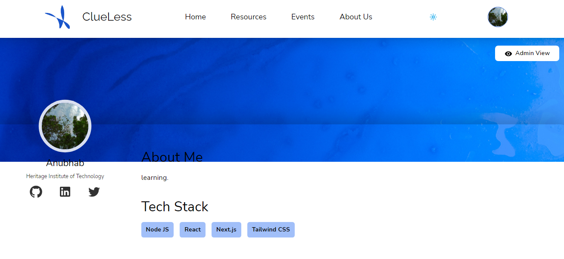This screenshot has width=564, height=259.
Task: Click Anubhab's circular profile picture
Action: [65, 126]
